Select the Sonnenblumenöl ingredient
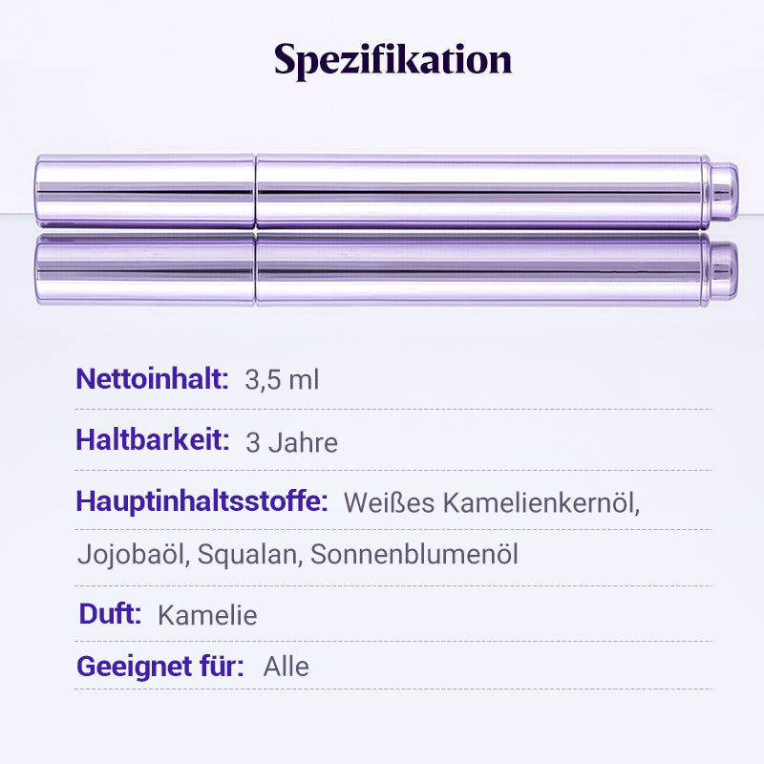764x764 pixels. [x=414, y=555]
